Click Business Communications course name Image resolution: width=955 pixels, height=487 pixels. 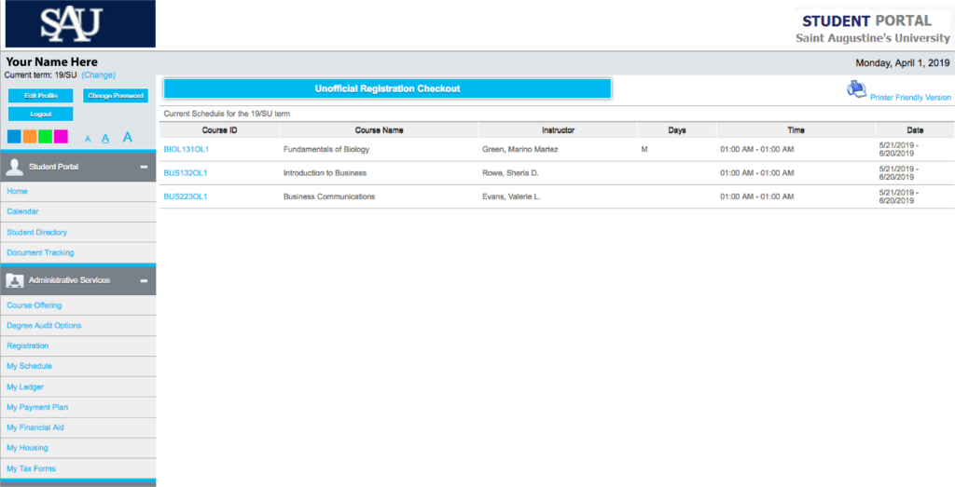tap(329, 196)
